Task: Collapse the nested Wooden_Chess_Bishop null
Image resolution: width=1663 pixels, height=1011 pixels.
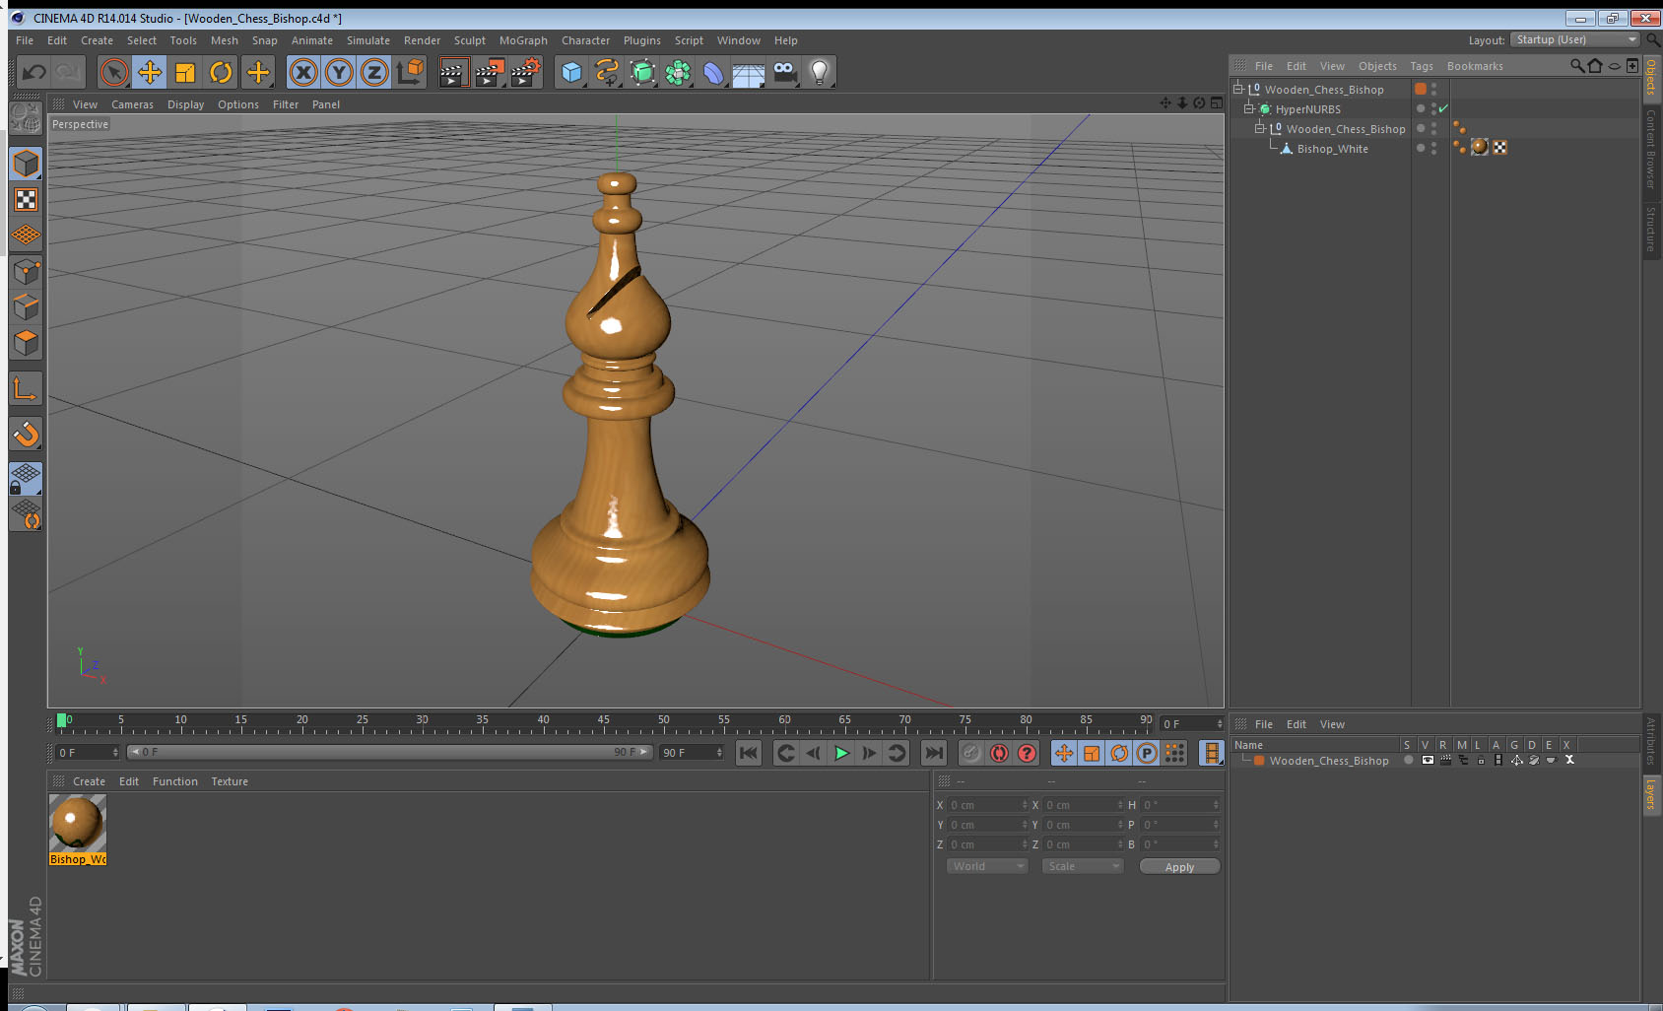Action: point(1260,128)
